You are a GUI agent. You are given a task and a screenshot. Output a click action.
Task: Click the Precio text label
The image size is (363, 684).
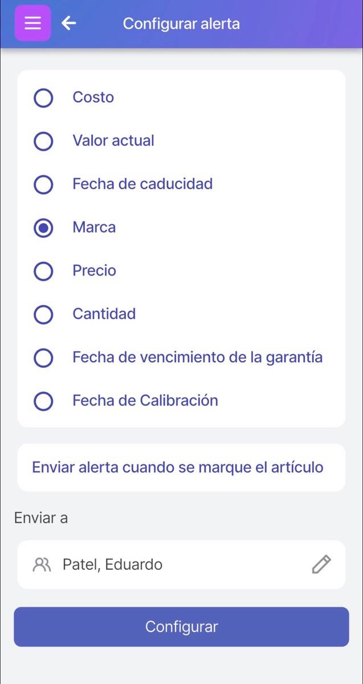coord(94,271)
